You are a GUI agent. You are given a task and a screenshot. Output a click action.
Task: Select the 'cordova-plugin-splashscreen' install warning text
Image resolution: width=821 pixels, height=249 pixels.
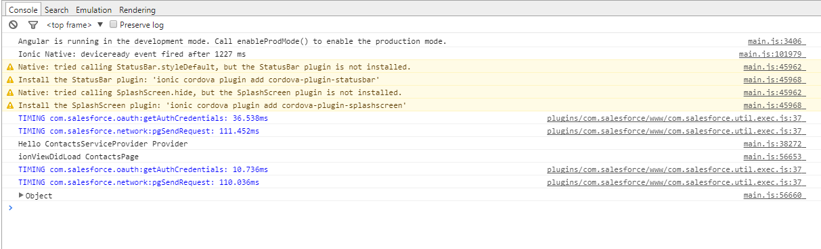212,105
